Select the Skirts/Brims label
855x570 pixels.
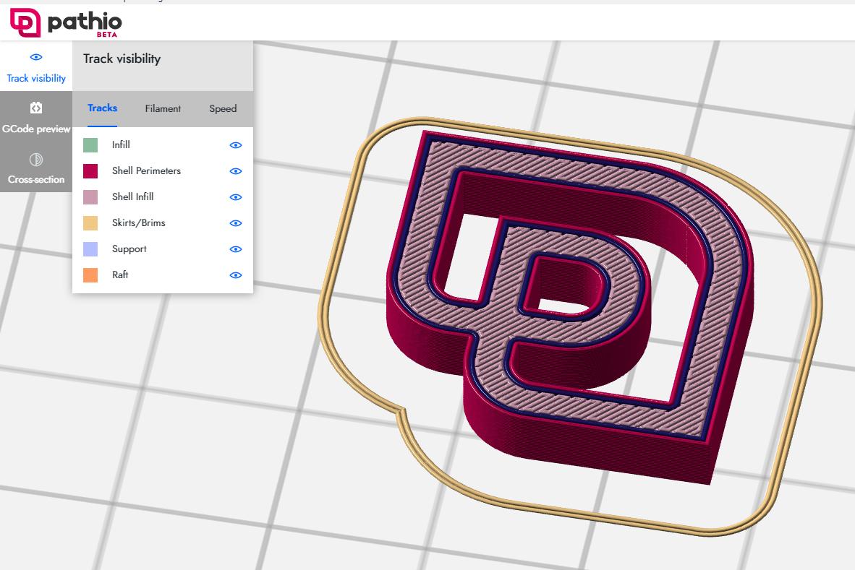coord(138,223)
